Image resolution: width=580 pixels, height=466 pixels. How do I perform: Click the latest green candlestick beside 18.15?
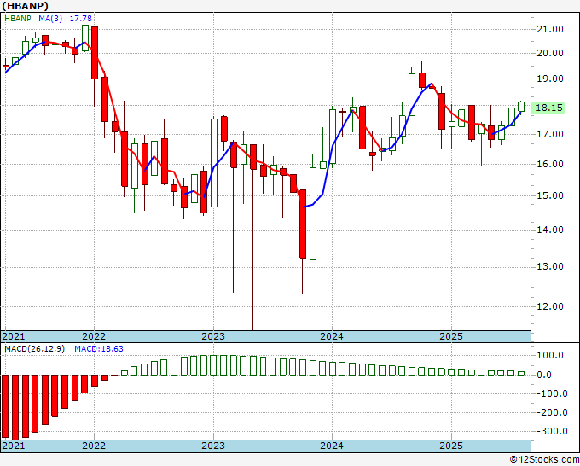point(521,107)
